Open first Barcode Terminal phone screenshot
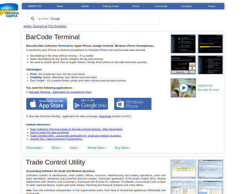The height and width of the screenshot is (194, 243). tap(183, 44)
